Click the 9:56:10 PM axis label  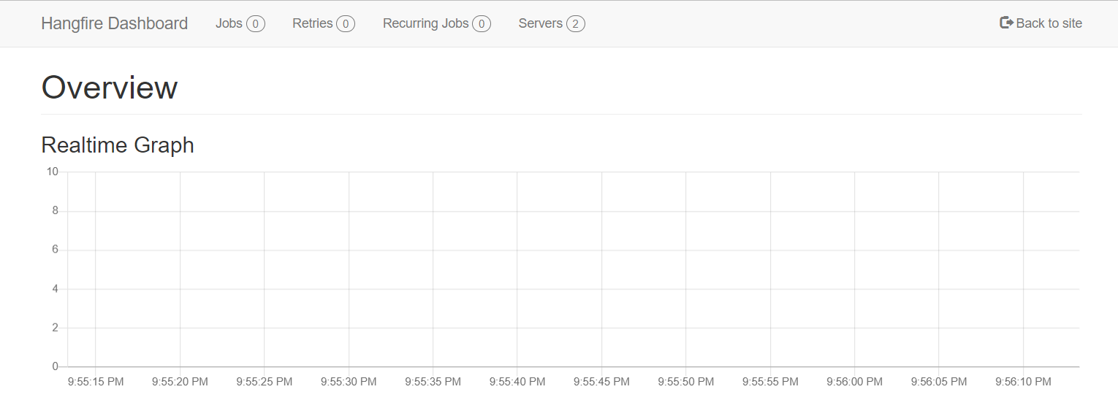1023,382
